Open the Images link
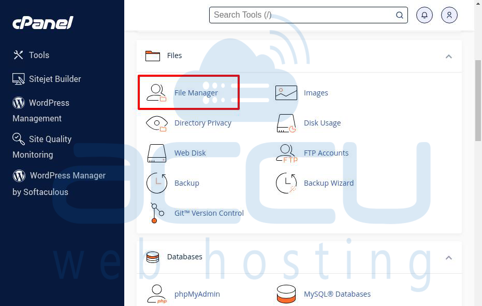482x306 pixels. pyautogui.click(x=316, y=93)
